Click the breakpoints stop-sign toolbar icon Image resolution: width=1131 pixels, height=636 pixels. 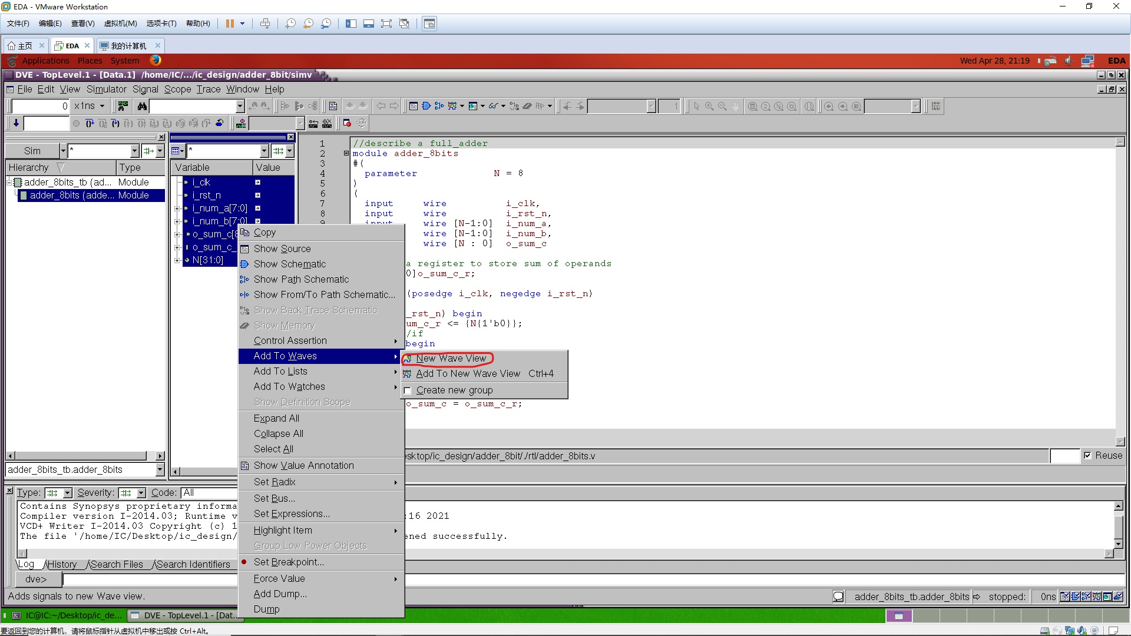pyautogui.click(x=347, y=123)
